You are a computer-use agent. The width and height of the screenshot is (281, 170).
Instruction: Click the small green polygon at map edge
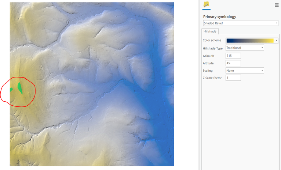click(11, 90)
